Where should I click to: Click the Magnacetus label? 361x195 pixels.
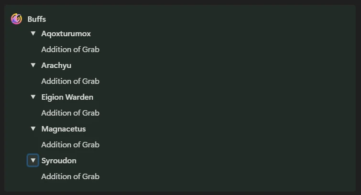[63, 129]
